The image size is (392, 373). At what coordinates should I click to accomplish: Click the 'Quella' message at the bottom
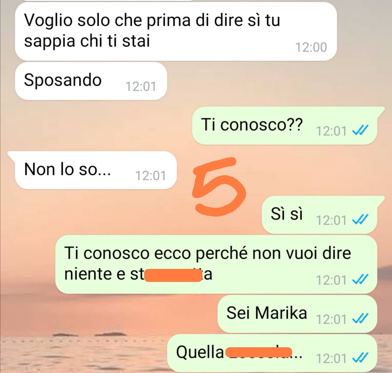[x=272, y=353]
